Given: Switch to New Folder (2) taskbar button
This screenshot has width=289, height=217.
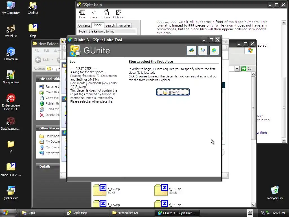Looking at the screenshot, I should 132,213.
